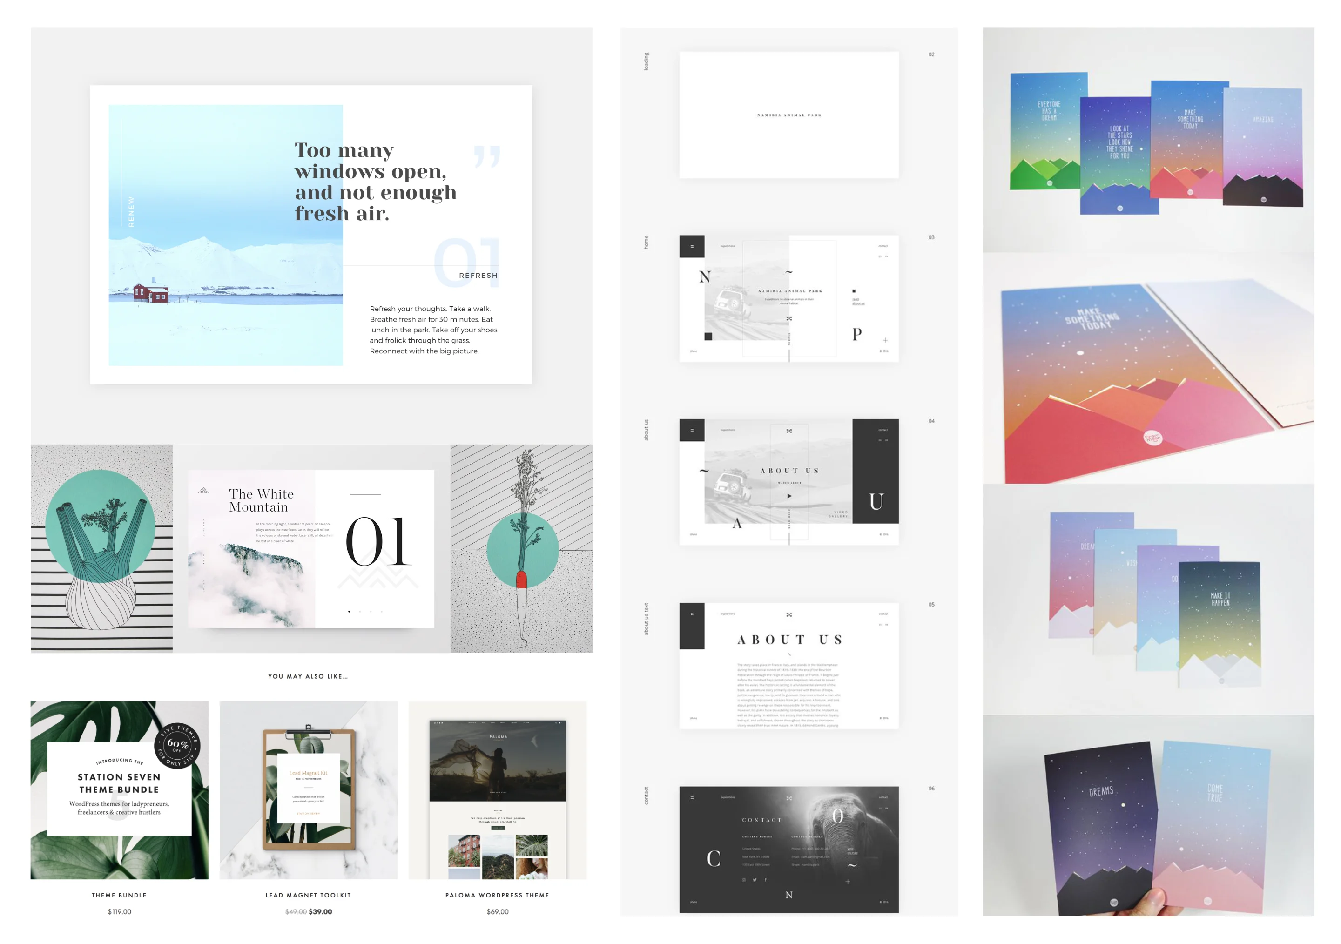Image resolution: width=1341 pixels, height=944 pixels.
Task: Click the plus icon on the Contact screen
Action: pyautogui.click(x=849, y=882)
